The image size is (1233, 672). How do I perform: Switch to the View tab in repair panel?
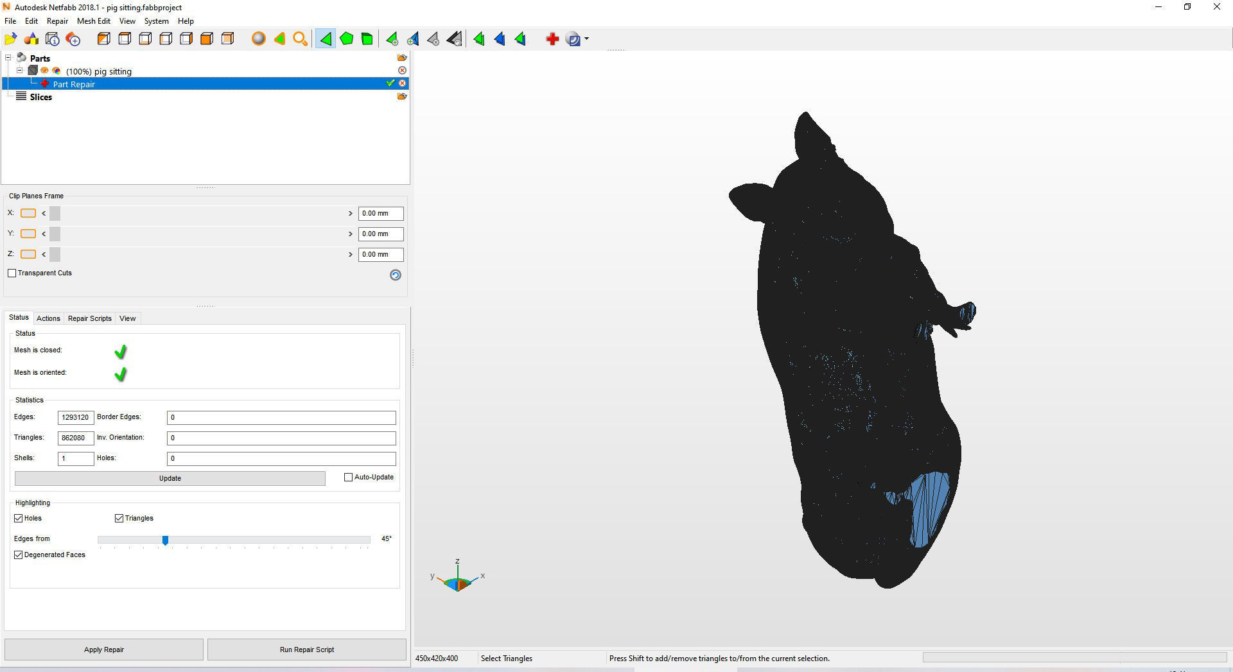tap(127, 318)
